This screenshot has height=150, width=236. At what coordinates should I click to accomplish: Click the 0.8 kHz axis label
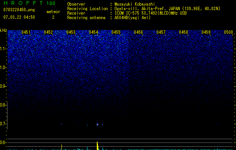[x=3, y=105]
